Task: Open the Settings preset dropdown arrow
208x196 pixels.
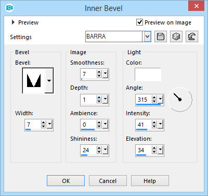Action: [x=147, y=36]
